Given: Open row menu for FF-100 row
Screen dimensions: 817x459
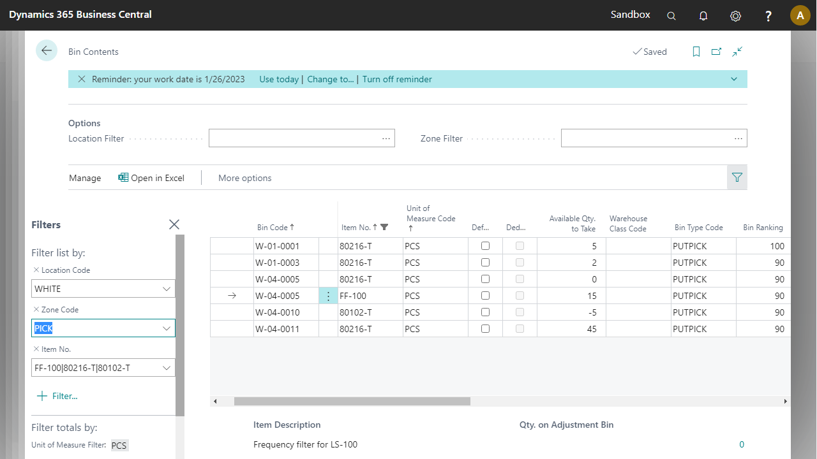Looking at the screenshot, I should pyautogui.click(x=328, y=296).
